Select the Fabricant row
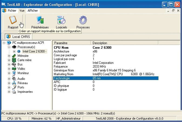The width and height of the screenshot is (182, 122). point(106,63)
